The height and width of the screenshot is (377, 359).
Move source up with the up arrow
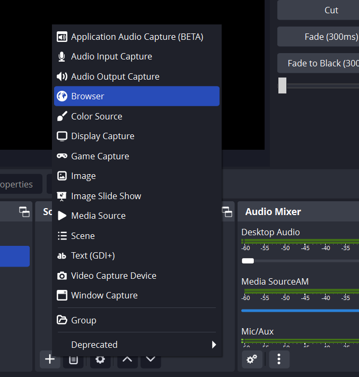127,359
